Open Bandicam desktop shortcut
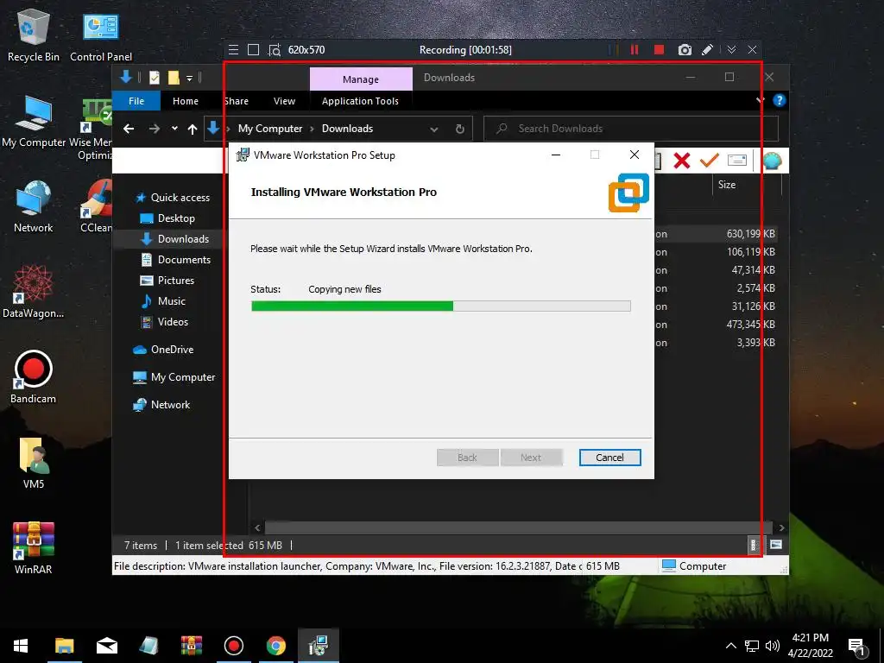This screenshot has height=663, width=884. coord(34,376)
